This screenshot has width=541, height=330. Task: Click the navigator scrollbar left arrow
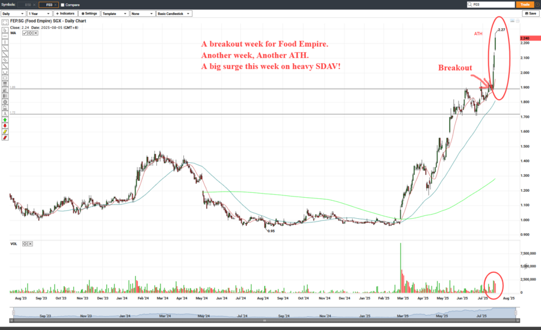(11, 320)
